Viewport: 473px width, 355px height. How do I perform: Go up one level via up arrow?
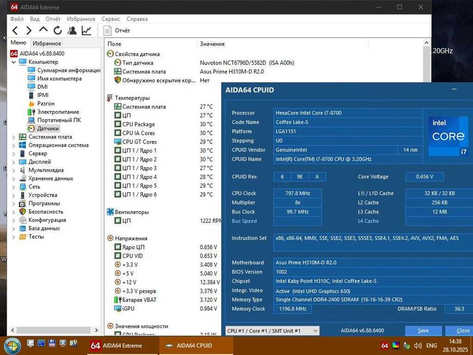43,30
